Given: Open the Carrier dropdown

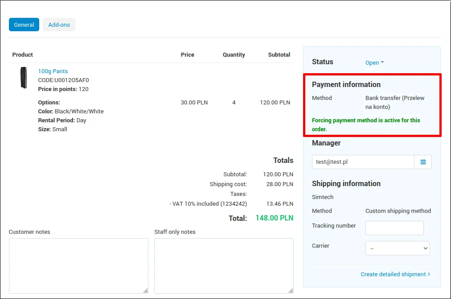Looking at the screenshot, I should click(x=398, y=248).
